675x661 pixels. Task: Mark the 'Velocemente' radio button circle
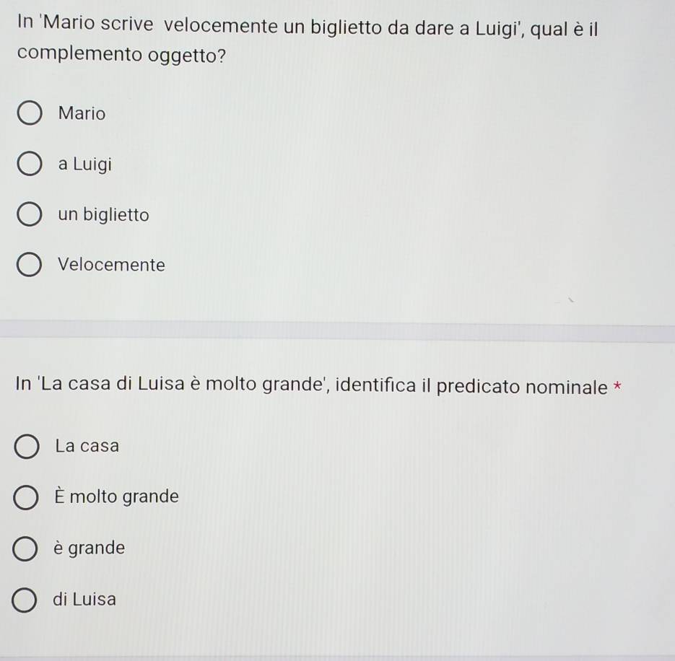29,264
